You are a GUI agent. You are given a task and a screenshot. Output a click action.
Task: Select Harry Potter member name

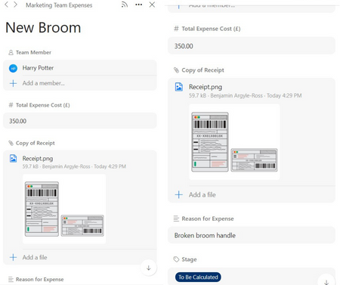tap(38, 68)
